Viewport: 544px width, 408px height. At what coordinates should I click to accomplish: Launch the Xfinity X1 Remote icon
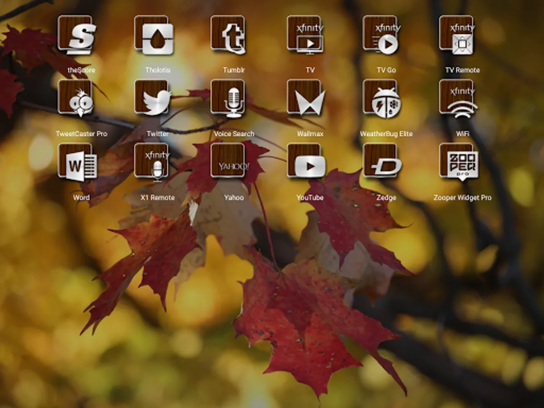tap(154, 163)
